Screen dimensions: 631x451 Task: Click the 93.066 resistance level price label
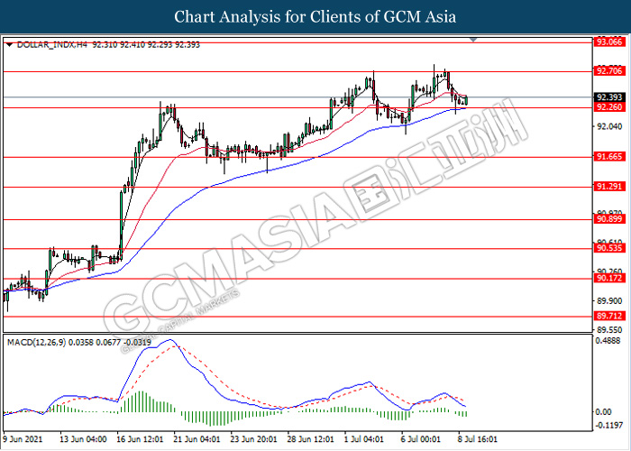point(608,41)
